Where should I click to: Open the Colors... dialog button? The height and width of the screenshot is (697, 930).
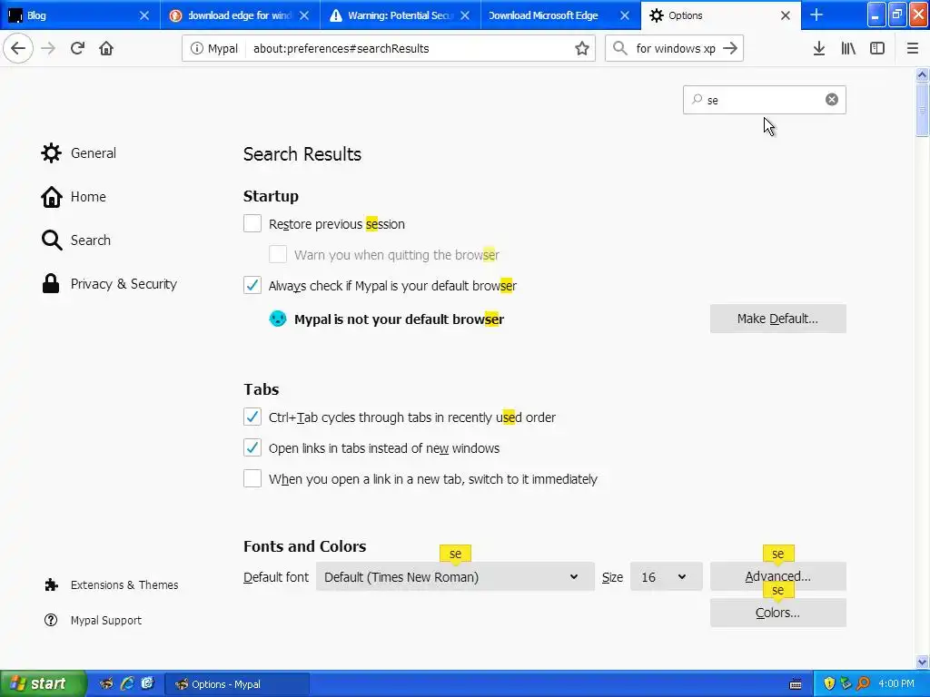coord(777,613)
